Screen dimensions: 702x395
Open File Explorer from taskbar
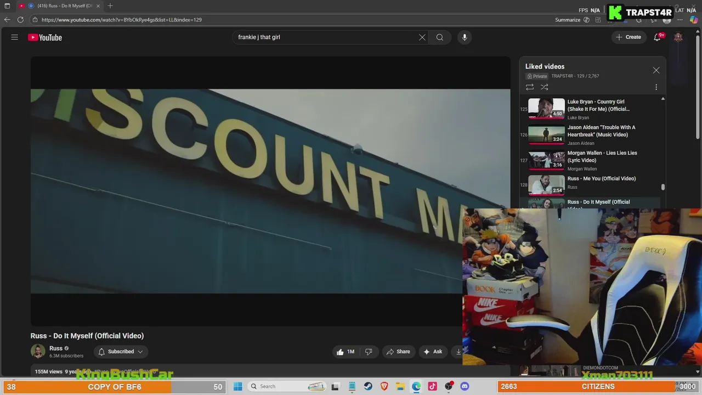click(400, 386)
